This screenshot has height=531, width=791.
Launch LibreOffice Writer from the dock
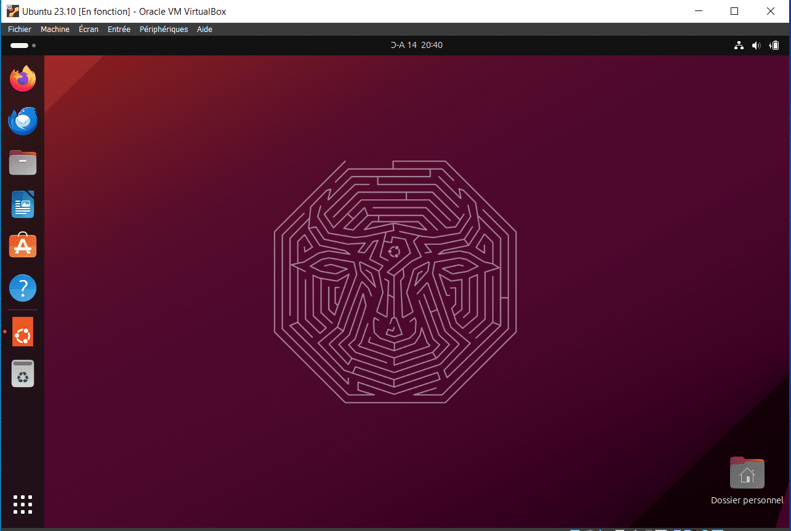click(23, 204)
